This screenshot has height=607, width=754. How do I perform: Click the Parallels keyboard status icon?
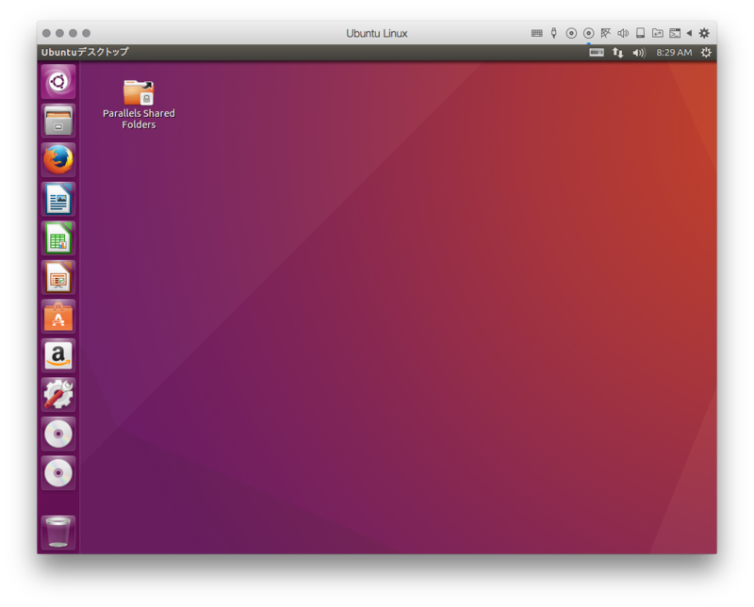click(536, 33)
